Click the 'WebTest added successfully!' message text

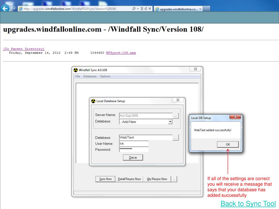[x=213, y=130]
